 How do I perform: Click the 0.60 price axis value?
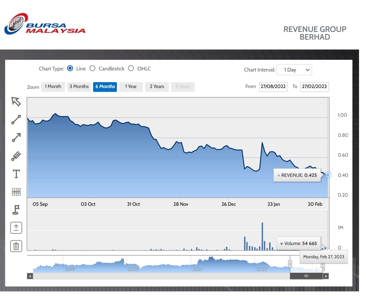343,155
